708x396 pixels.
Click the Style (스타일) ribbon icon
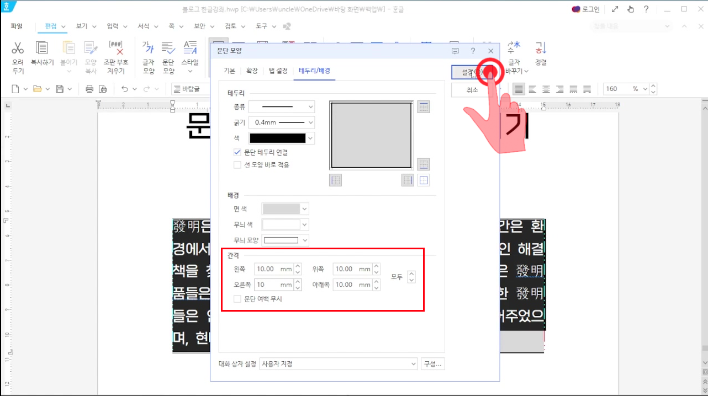point(190,48)
